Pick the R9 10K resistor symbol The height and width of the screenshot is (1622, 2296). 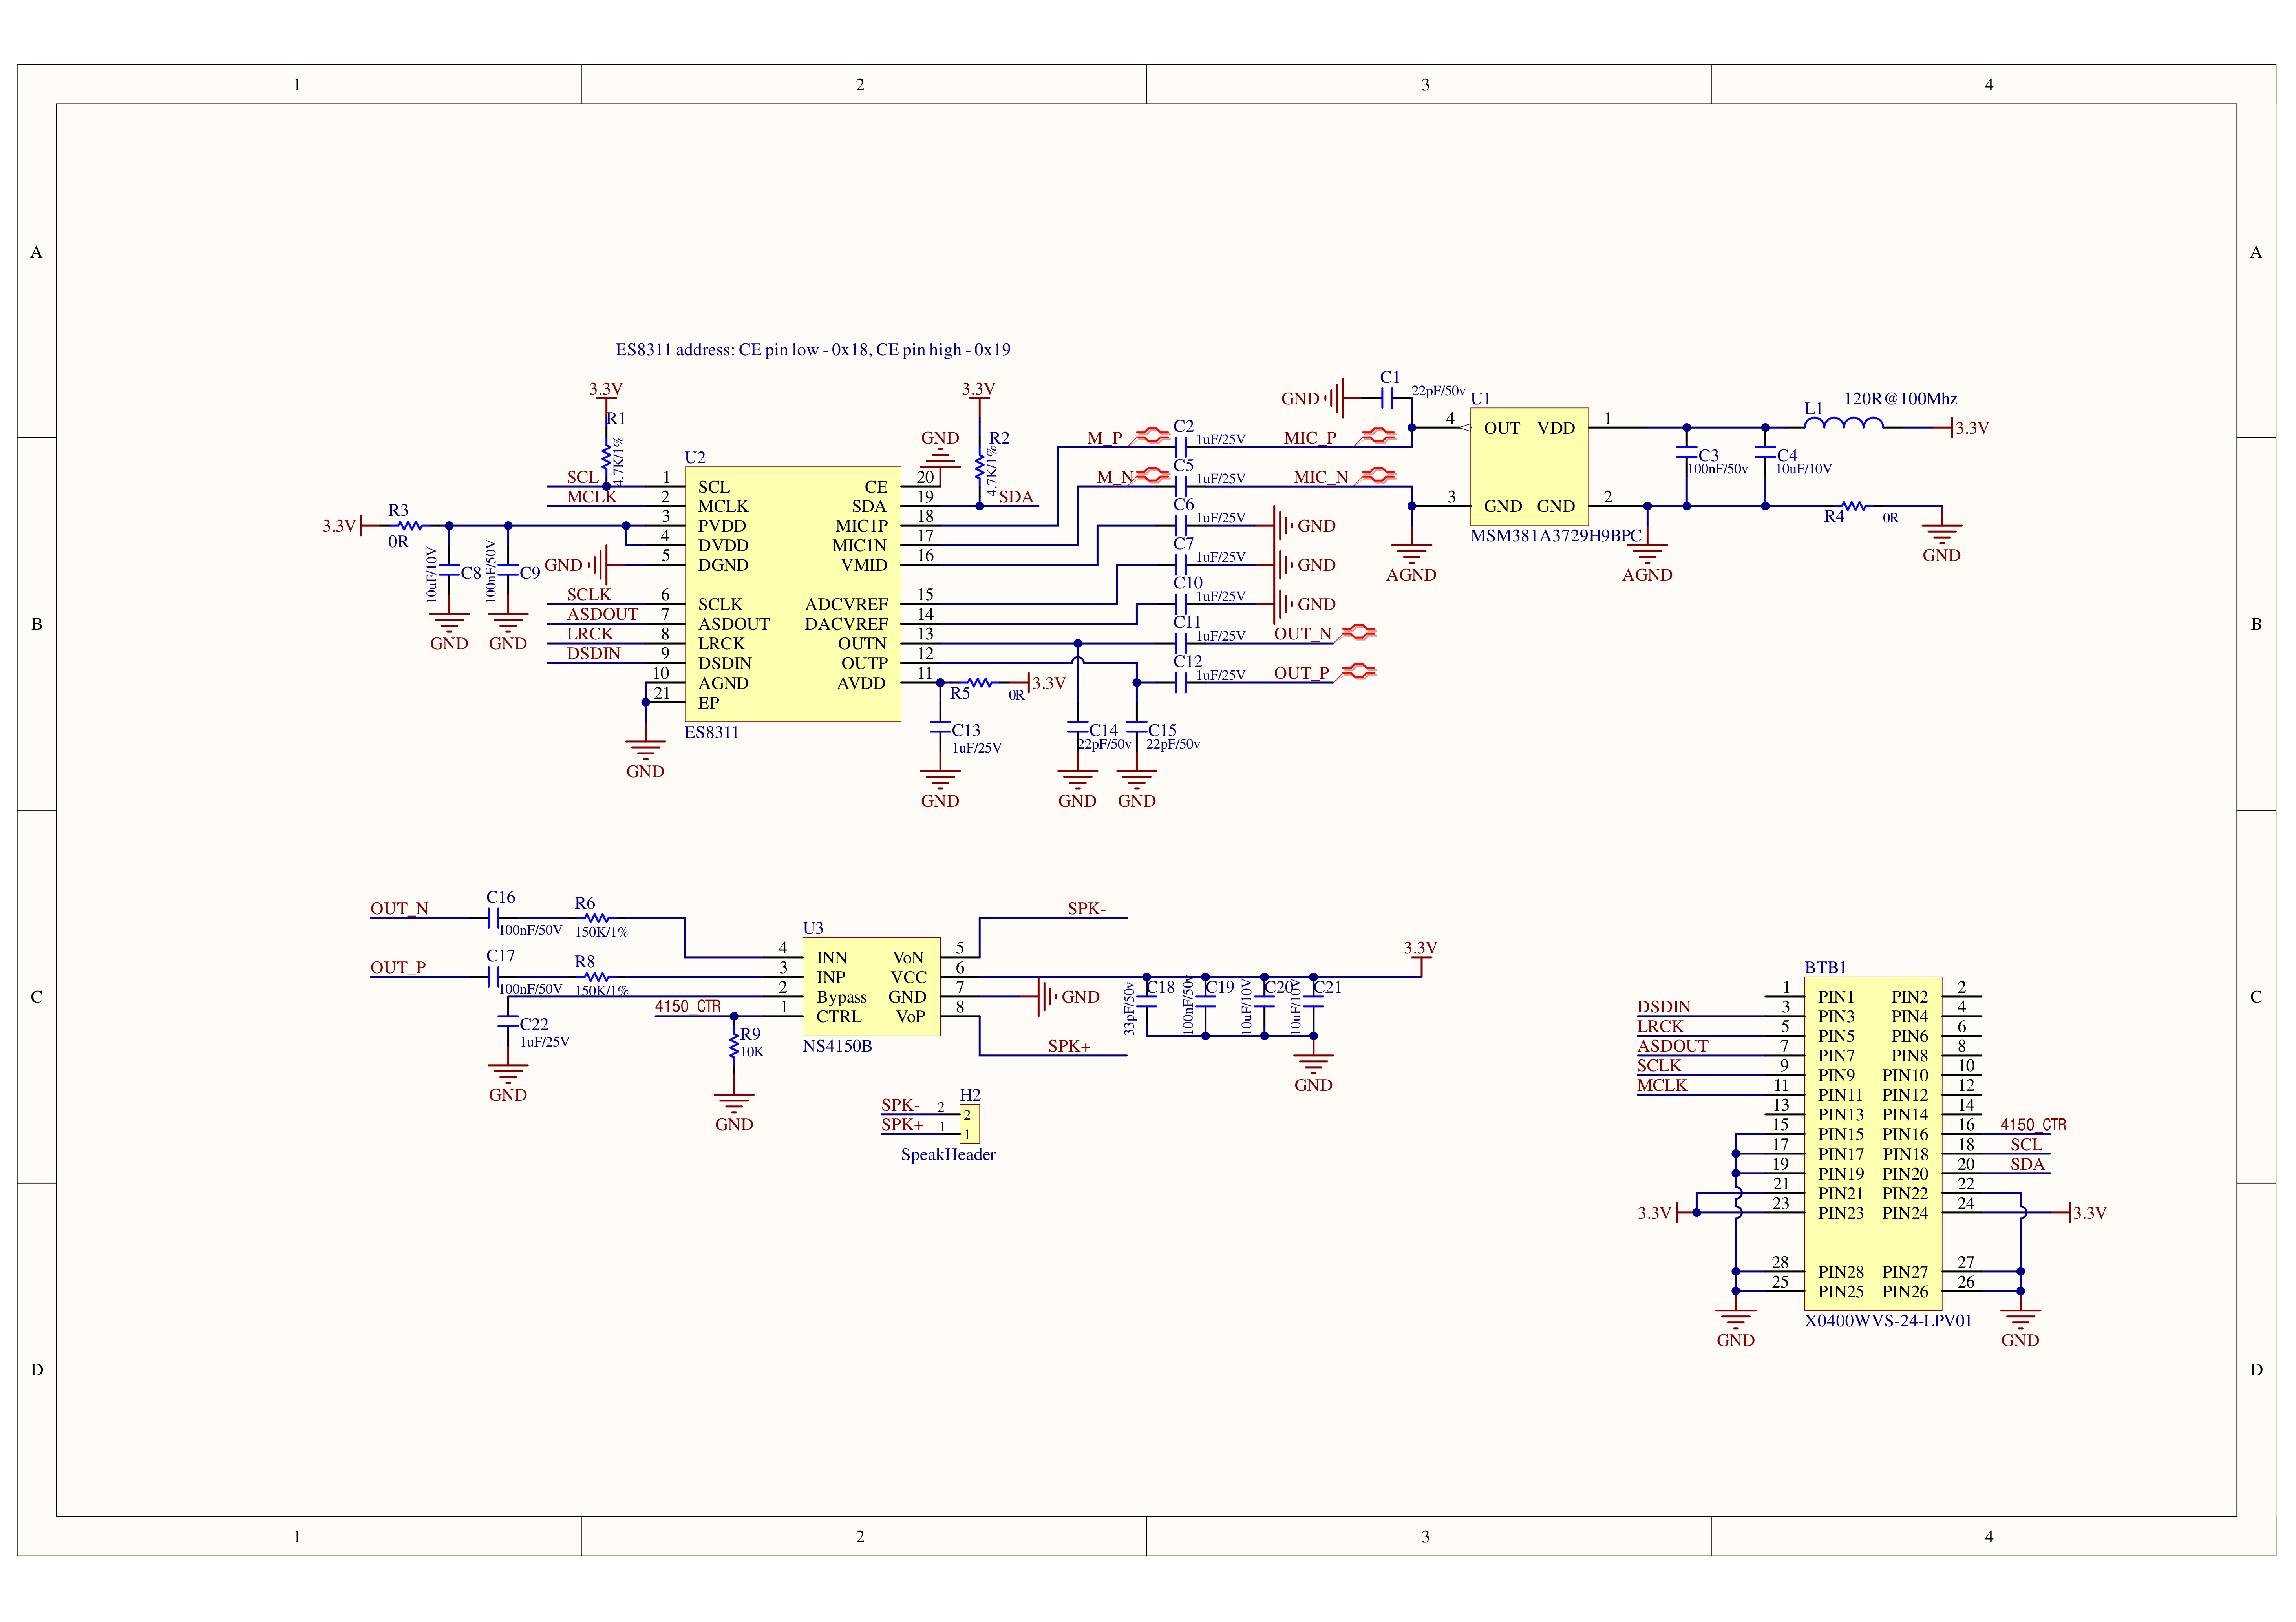tap(734, 1046)
